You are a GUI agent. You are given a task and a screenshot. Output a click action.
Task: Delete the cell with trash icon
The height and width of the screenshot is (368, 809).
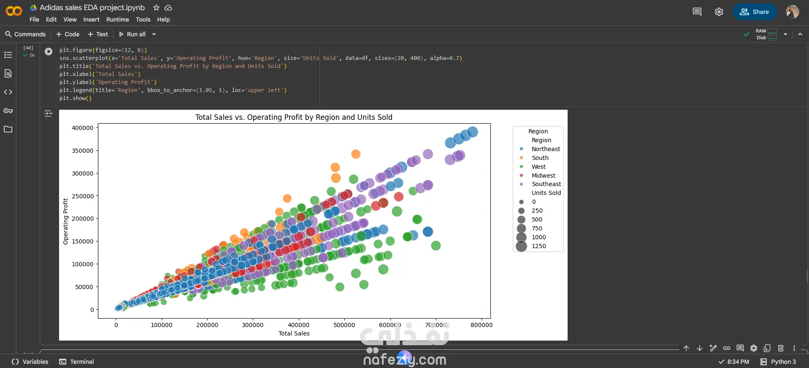781,348
